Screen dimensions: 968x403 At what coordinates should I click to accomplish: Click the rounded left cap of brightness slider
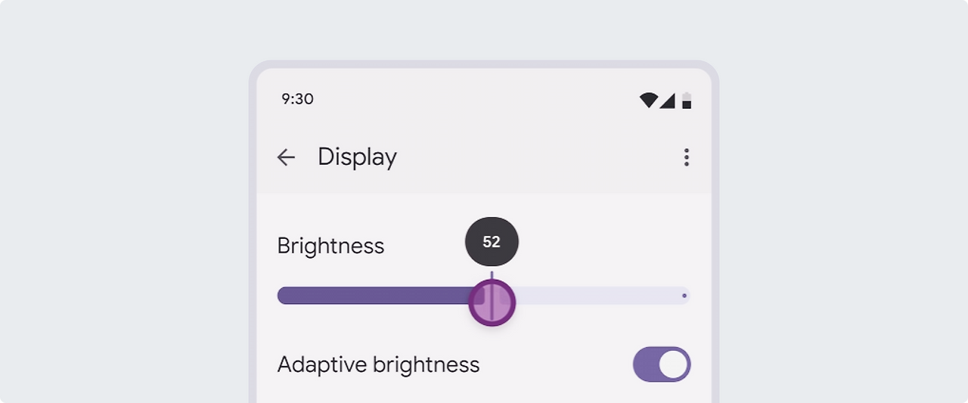(x=284, y=296)
